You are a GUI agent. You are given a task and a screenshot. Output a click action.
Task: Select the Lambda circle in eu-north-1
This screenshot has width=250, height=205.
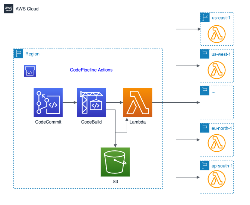click(216, 143)
